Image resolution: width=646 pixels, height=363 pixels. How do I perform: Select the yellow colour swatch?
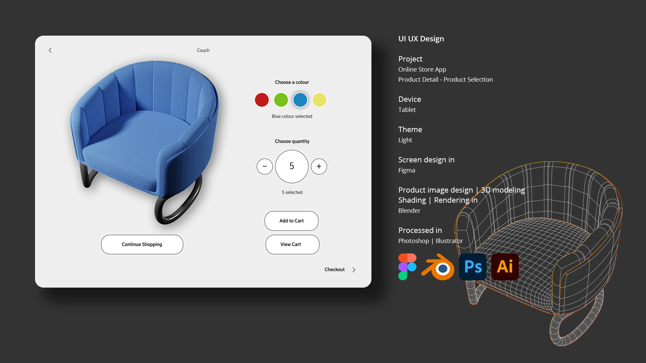click(x=319, y=100)
